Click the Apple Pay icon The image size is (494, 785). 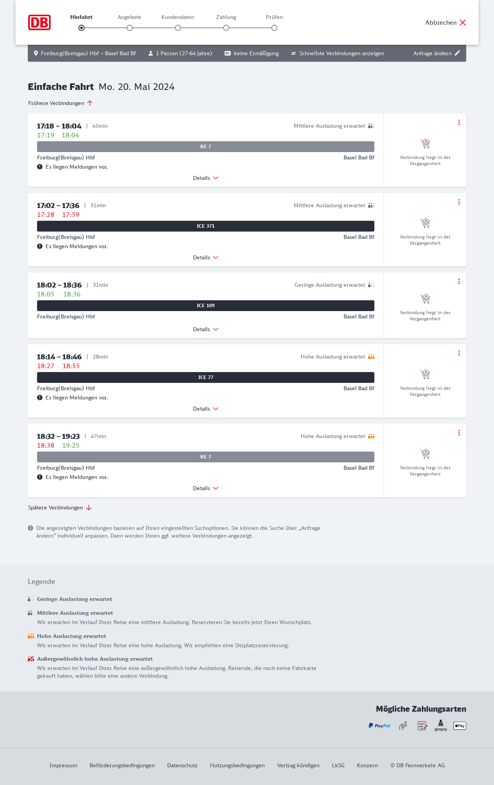tap(460, 726)
